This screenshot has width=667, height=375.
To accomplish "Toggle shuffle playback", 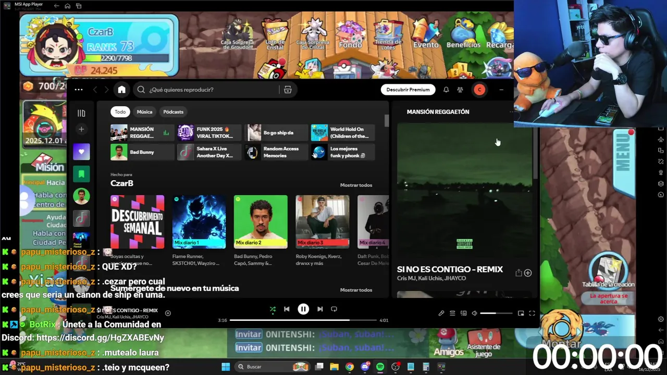I will point(273,309).
